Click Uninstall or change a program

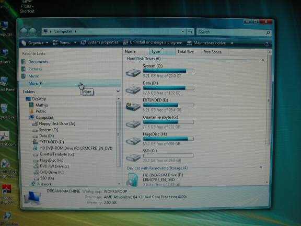click(153, 42)
